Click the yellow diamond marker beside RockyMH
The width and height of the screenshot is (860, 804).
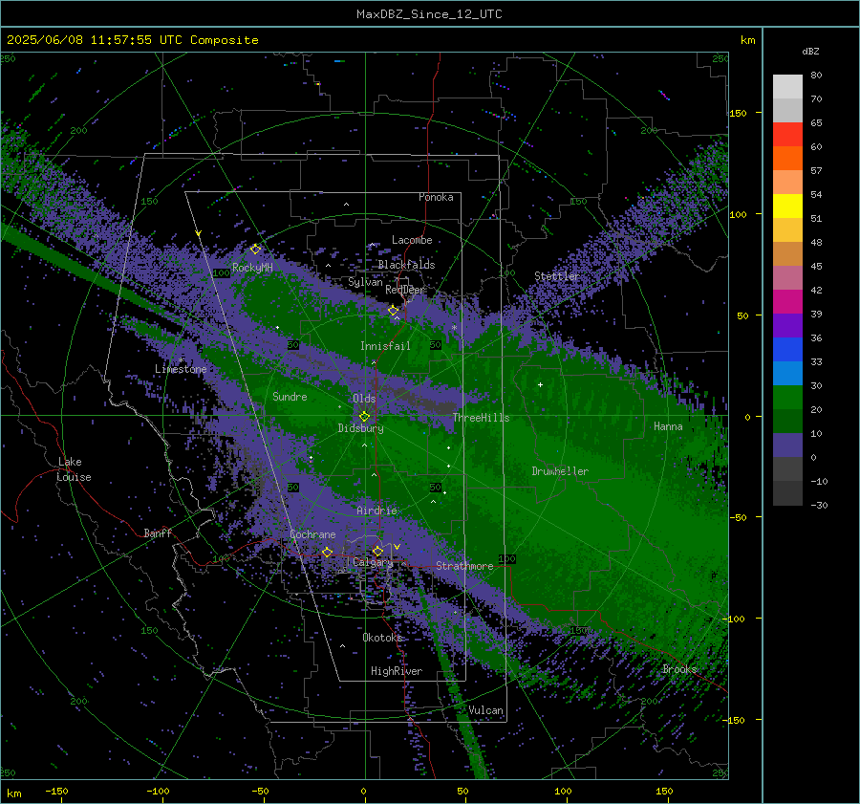255,250
